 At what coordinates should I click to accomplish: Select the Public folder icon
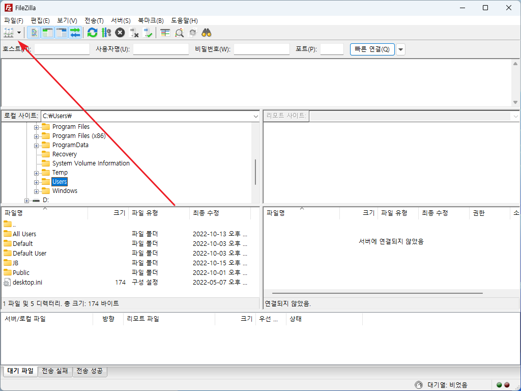(7, 272)
